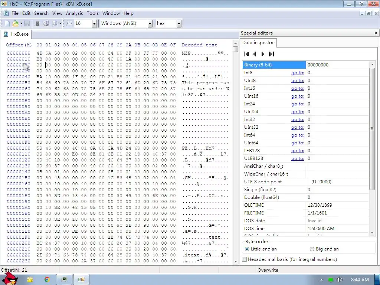The image size is (380, 285).
Task: Click the Open disk icon
Action: [46, 23]
